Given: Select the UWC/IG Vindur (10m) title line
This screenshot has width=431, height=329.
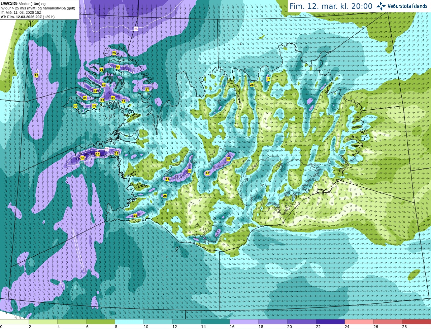Looking at the screenshot, I should (23, 4).
